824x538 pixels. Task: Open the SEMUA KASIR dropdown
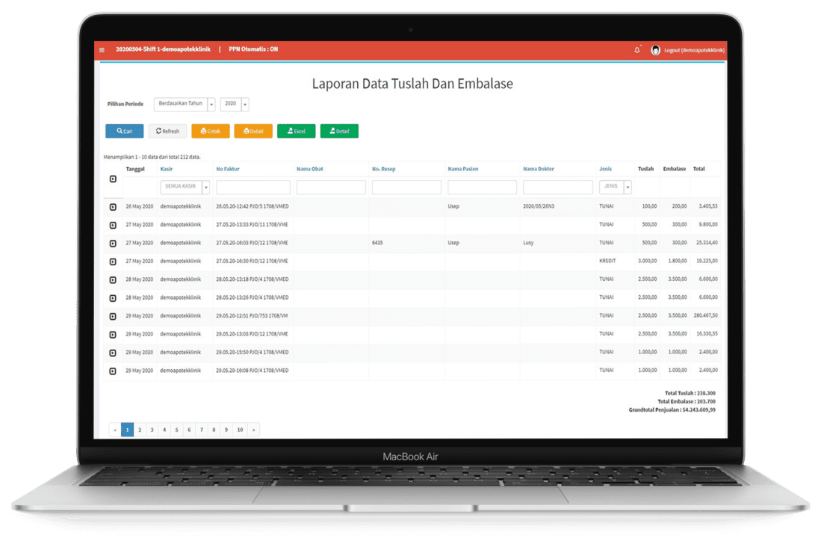[x=183, y=185]
